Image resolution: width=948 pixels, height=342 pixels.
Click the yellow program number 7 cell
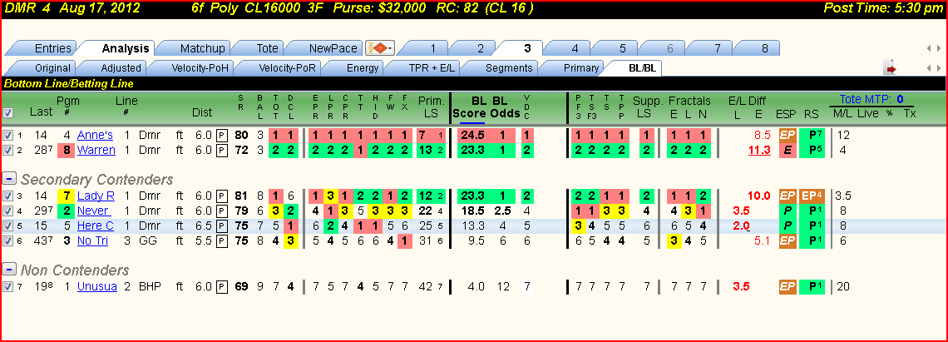coord(66,196)
